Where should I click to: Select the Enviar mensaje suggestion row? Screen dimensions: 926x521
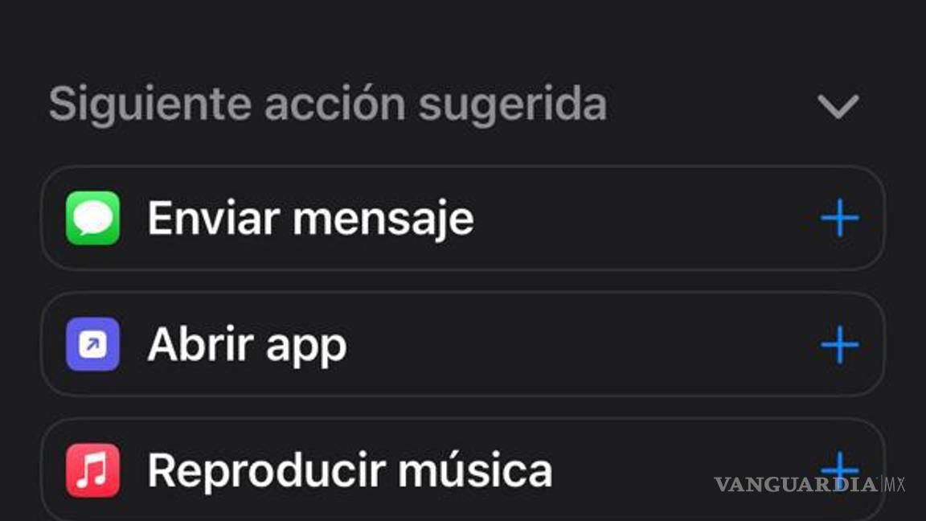(402, 217)
